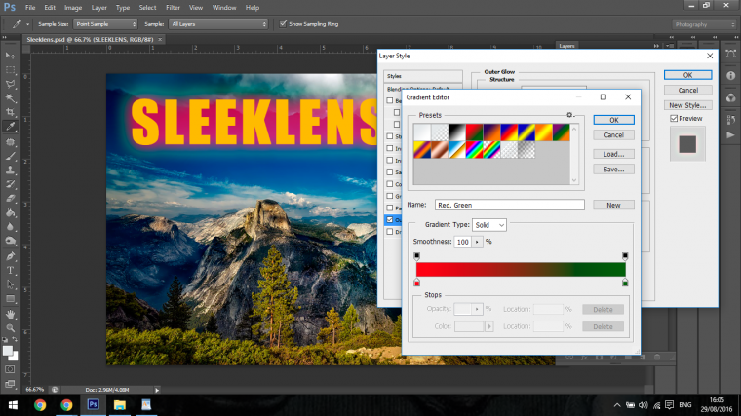Select the Sponge tool
Image resolution: width=741 pixels, height=416 pixels.
tap(10, 241)
